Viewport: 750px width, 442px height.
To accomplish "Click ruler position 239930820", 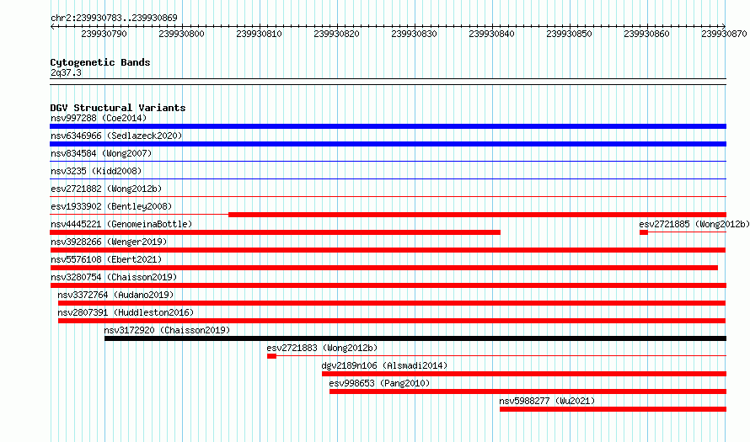I will click(x=336, y=34).
